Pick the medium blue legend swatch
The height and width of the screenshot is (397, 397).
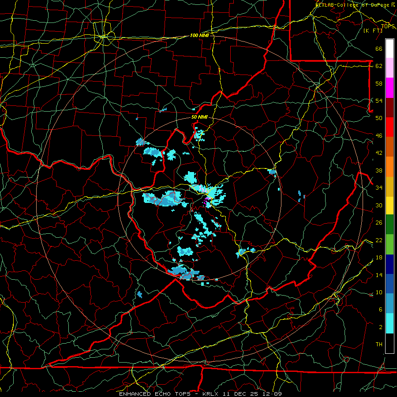(390, 284)
